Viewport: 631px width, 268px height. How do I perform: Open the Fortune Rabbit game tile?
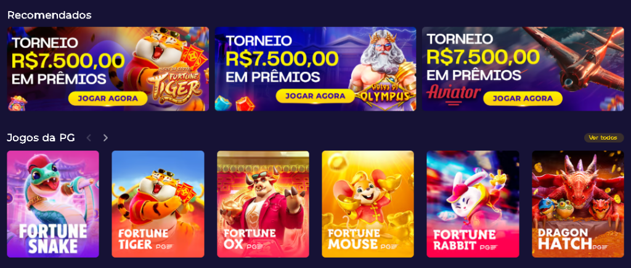click(473, 204)
